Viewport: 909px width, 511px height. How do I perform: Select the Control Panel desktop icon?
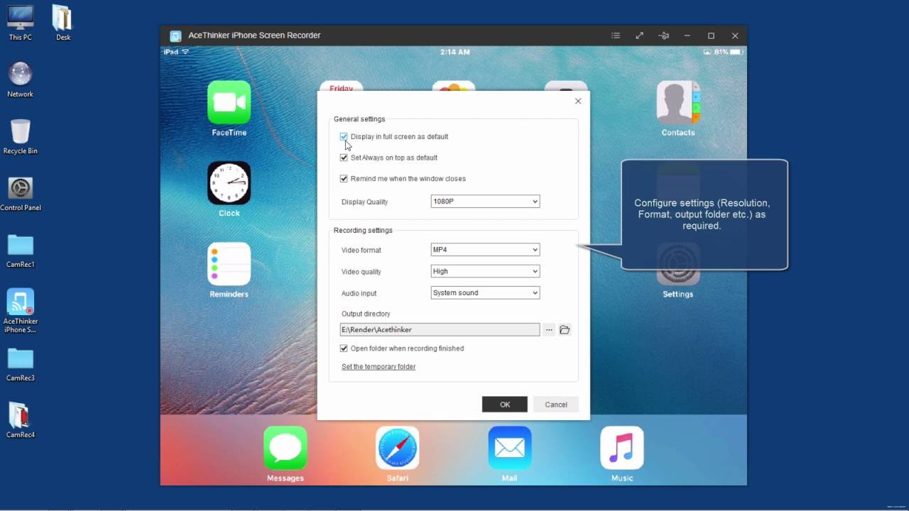[x=20, y=193]
